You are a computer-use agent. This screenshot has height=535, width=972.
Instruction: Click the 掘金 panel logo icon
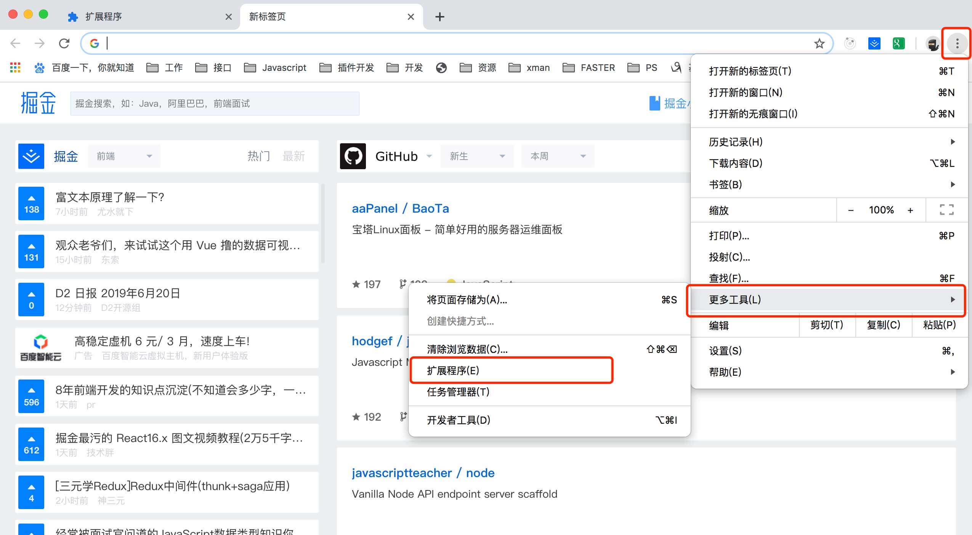[31, 156]
